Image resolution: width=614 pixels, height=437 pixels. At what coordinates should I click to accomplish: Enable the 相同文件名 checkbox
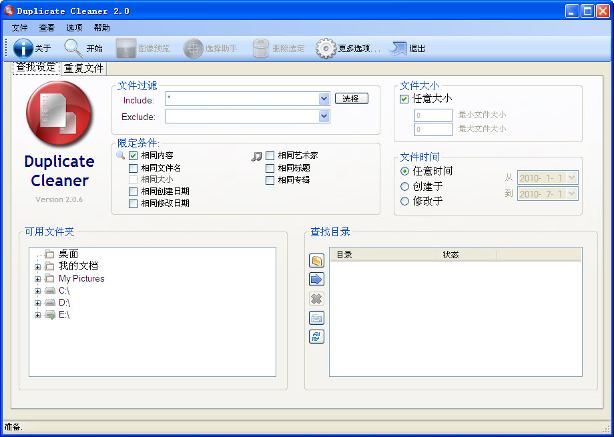133,168
